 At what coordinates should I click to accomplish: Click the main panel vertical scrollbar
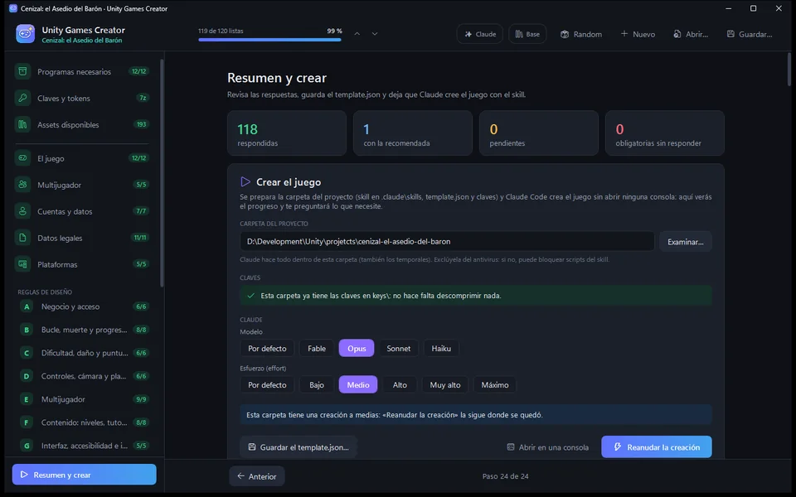click(789, 70)
